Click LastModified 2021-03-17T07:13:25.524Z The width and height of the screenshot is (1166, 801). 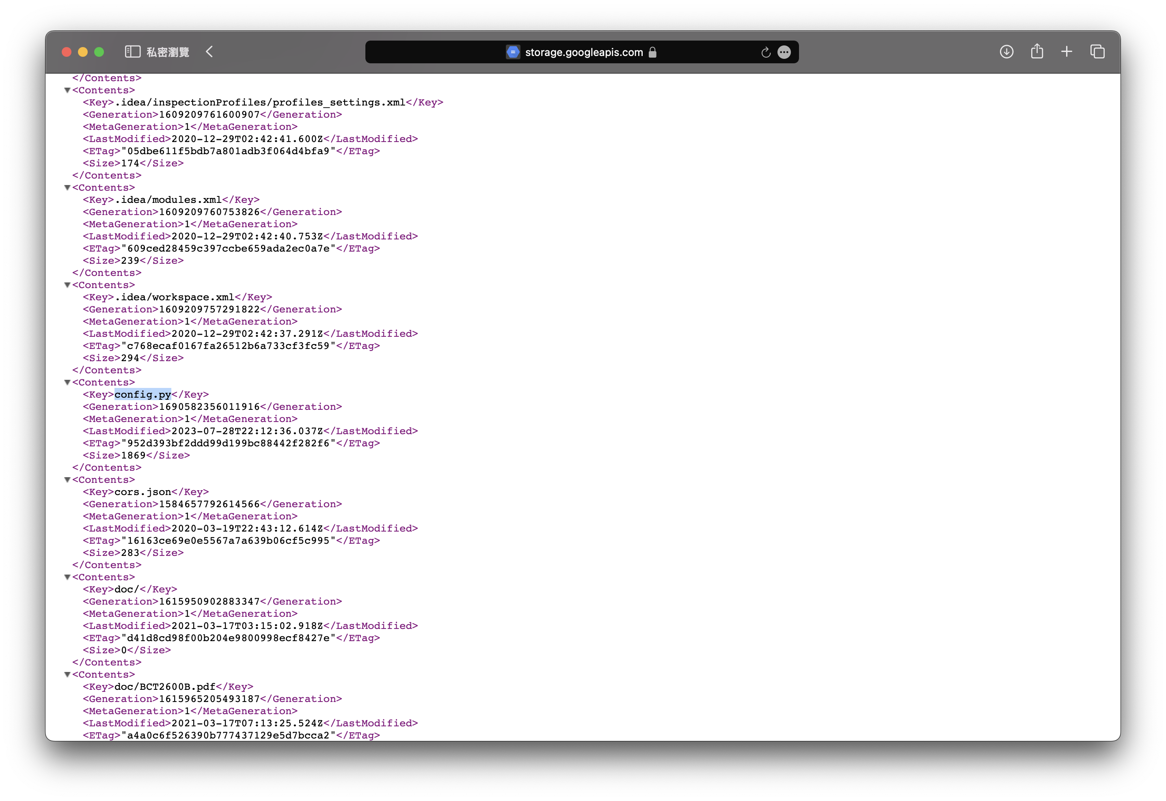[247, 723]
